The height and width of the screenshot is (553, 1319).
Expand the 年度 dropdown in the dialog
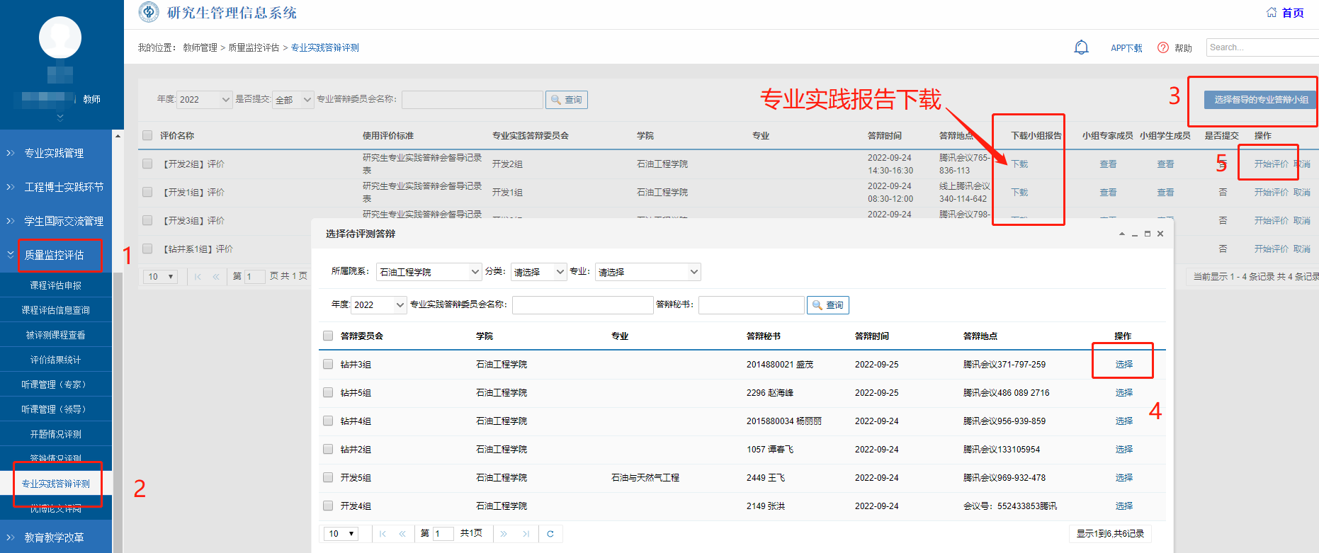tap(378, 305)
